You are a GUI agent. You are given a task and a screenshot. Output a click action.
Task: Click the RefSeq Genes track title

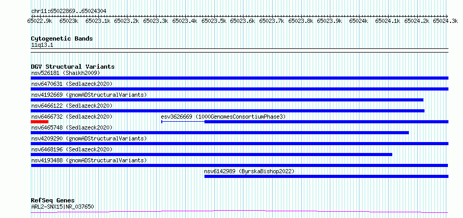[x=53, y=201]
